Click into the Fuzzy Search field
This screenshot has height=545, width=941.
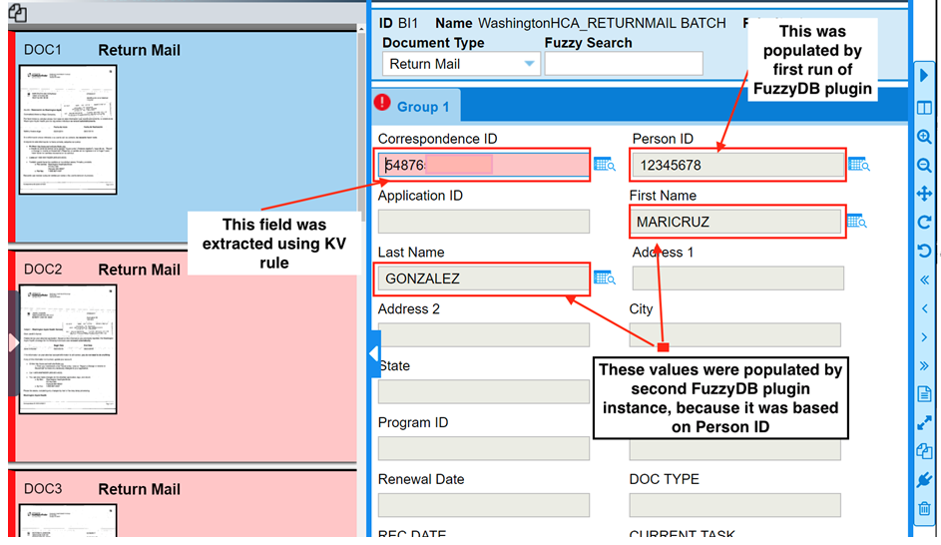click(624, 64)
